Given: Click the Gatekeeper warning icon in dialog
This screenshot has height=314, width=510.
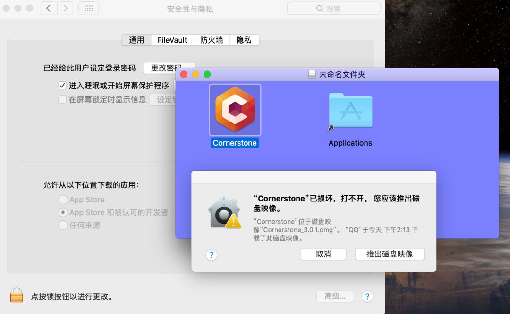Looking at the screenshot, I should coord(225,212).
